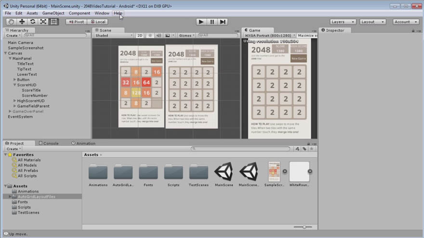This screenshot has height=238, width=424.
Task: Open the Project Create dropdown
Action: pos(13,149)
